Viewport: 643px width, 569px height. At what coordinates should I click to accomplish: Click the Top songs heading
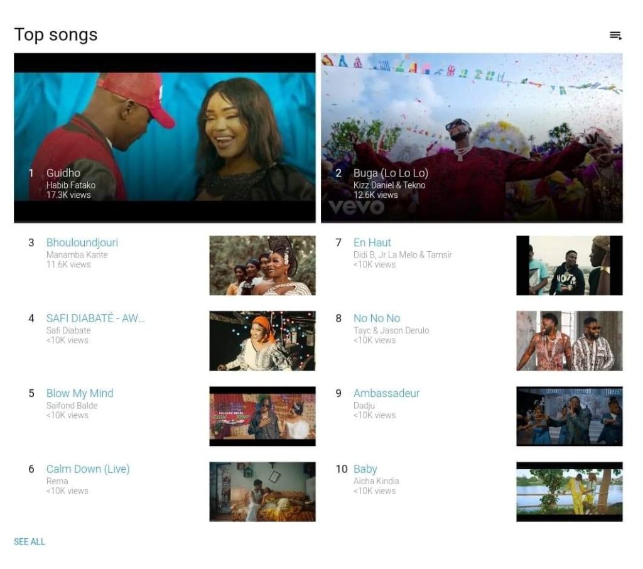56,35
